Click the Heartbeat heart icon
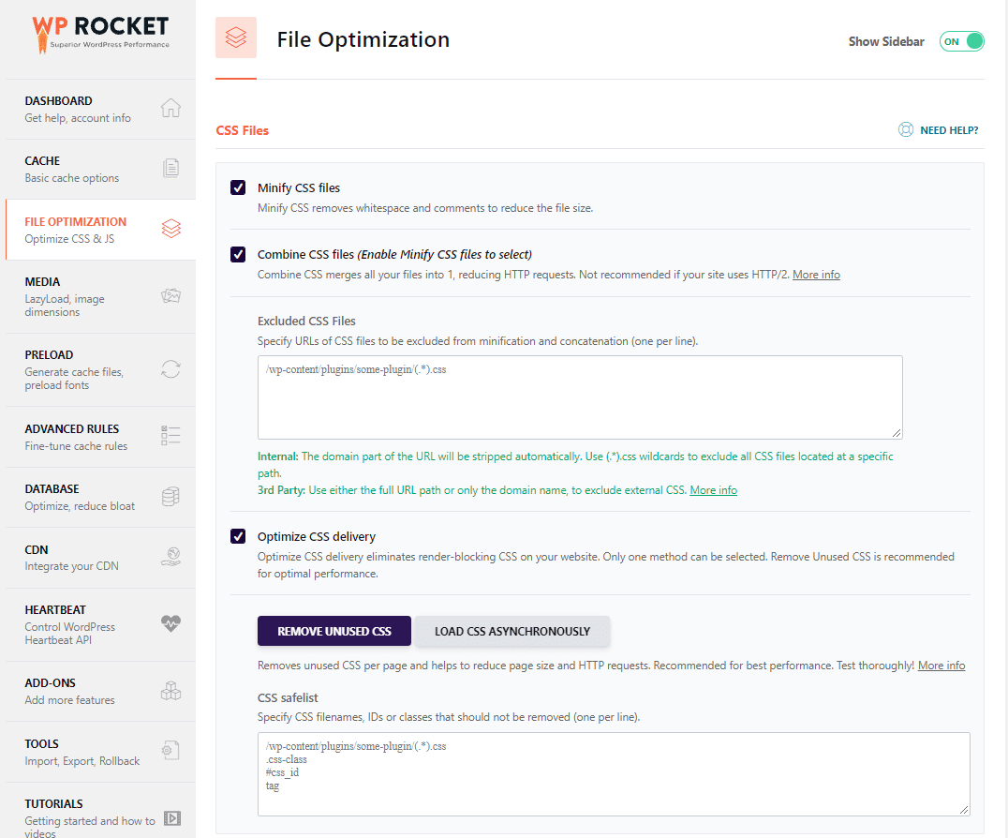Image resolution: width=1008 pixels, height=838 pixels. coord(170,623)
